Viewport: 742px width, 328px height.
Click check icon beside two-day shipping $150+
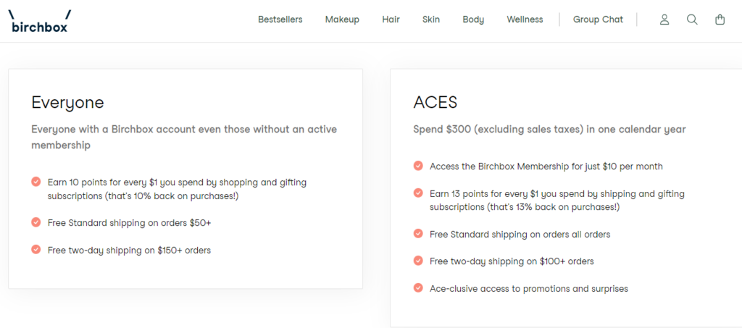pos(36,249)
